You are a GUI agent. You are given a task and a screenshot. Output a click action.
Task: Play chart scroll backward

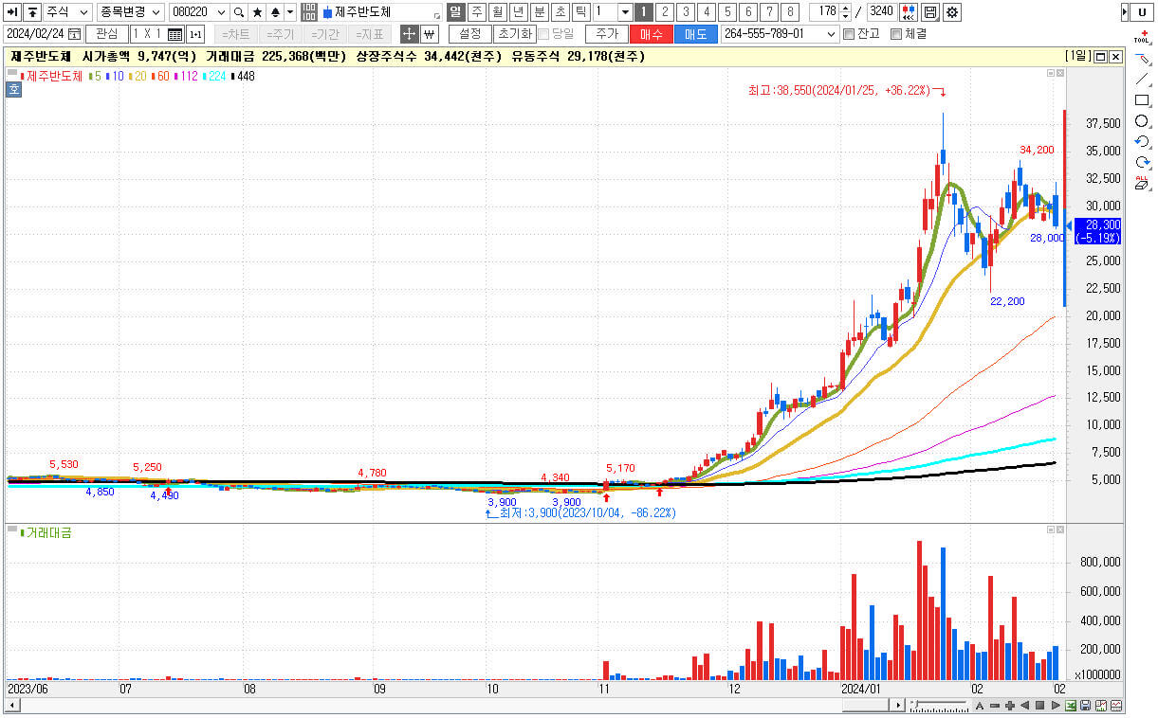[1025, 706]
